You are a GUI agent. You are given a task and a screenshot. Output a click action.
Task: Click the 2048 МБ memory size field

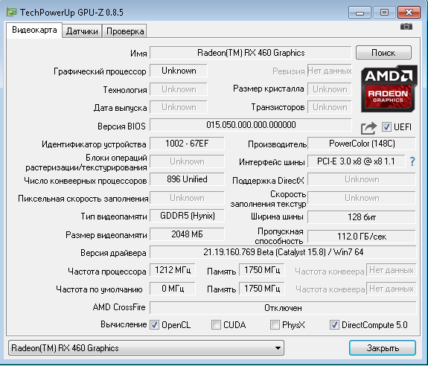187,234
